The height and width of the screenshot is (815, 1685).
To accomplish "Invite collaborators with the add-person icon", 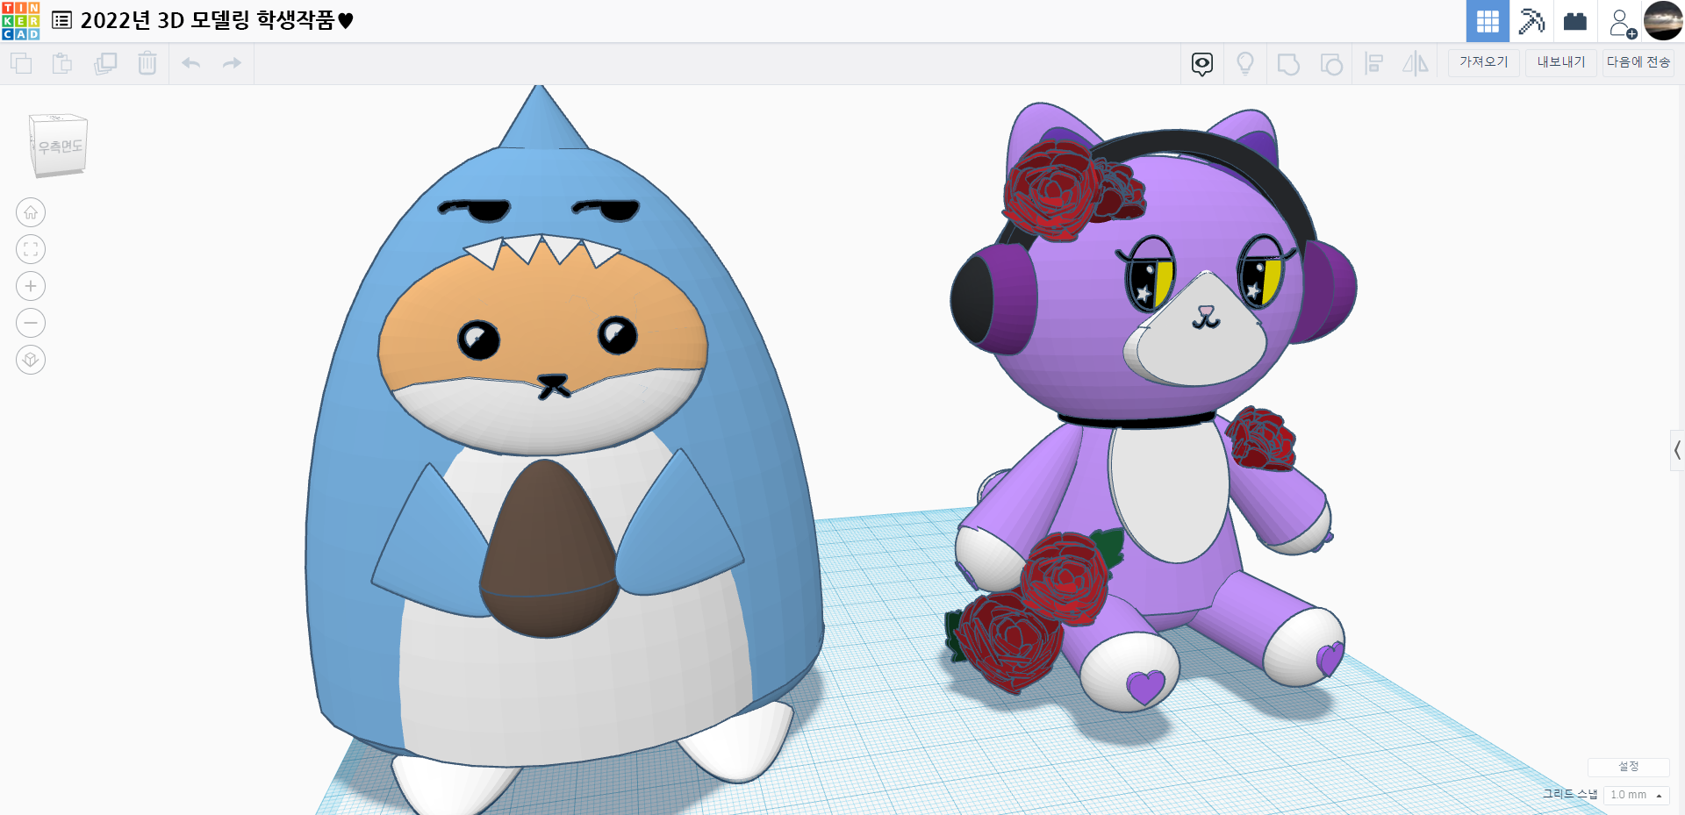I will 1622,23.
